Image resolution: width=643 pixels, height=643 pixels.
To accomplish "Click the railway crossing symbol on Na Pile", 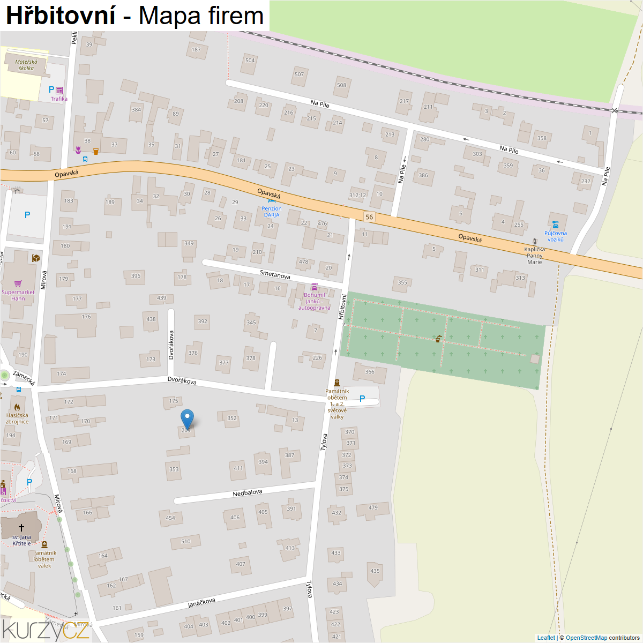I will pos(615,111).
